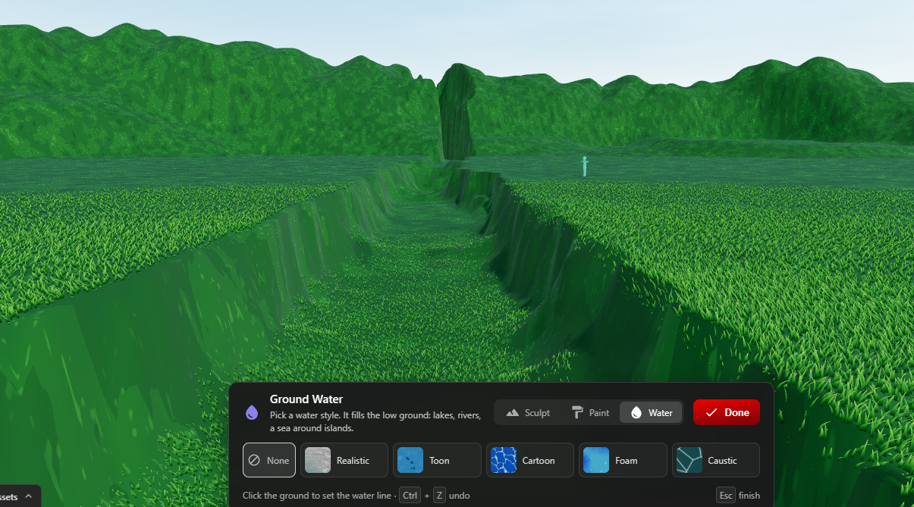914x507 pixels.
Task: Click the Z undo key badge
Action: tap(440, 496)
